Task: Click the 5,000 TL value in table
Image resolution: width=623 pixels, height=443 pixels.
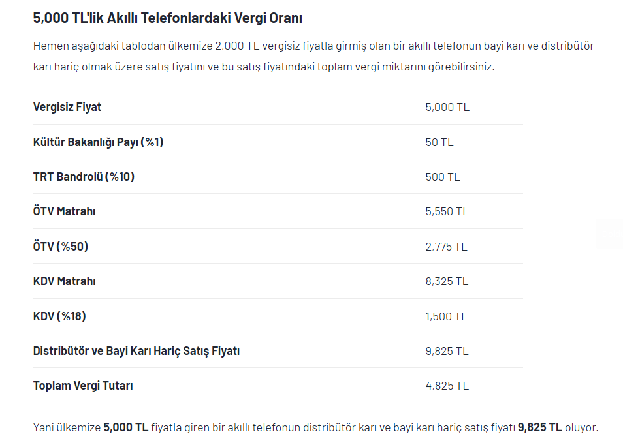Action: tap(447, 107)
